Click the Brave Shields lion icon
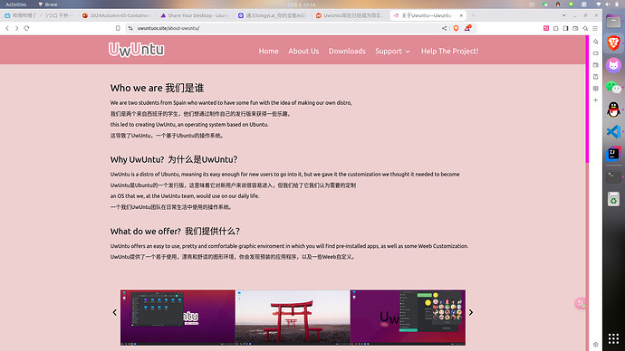This screenshot has height=351, width=625. 456,28
